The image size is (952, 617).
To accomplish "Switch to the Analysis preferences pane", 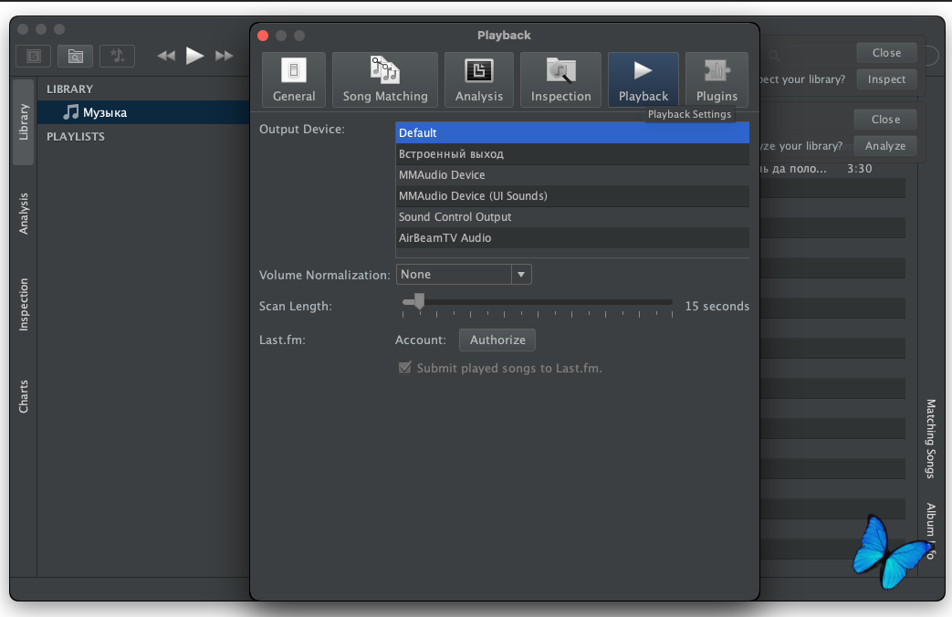I will [479, 79].
